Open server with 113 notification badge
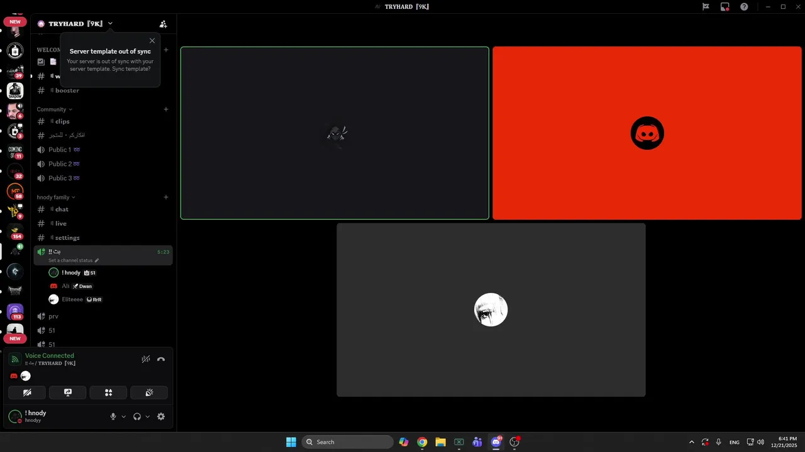The height and width of the screenshot is (452, 805). pos(15,311)
